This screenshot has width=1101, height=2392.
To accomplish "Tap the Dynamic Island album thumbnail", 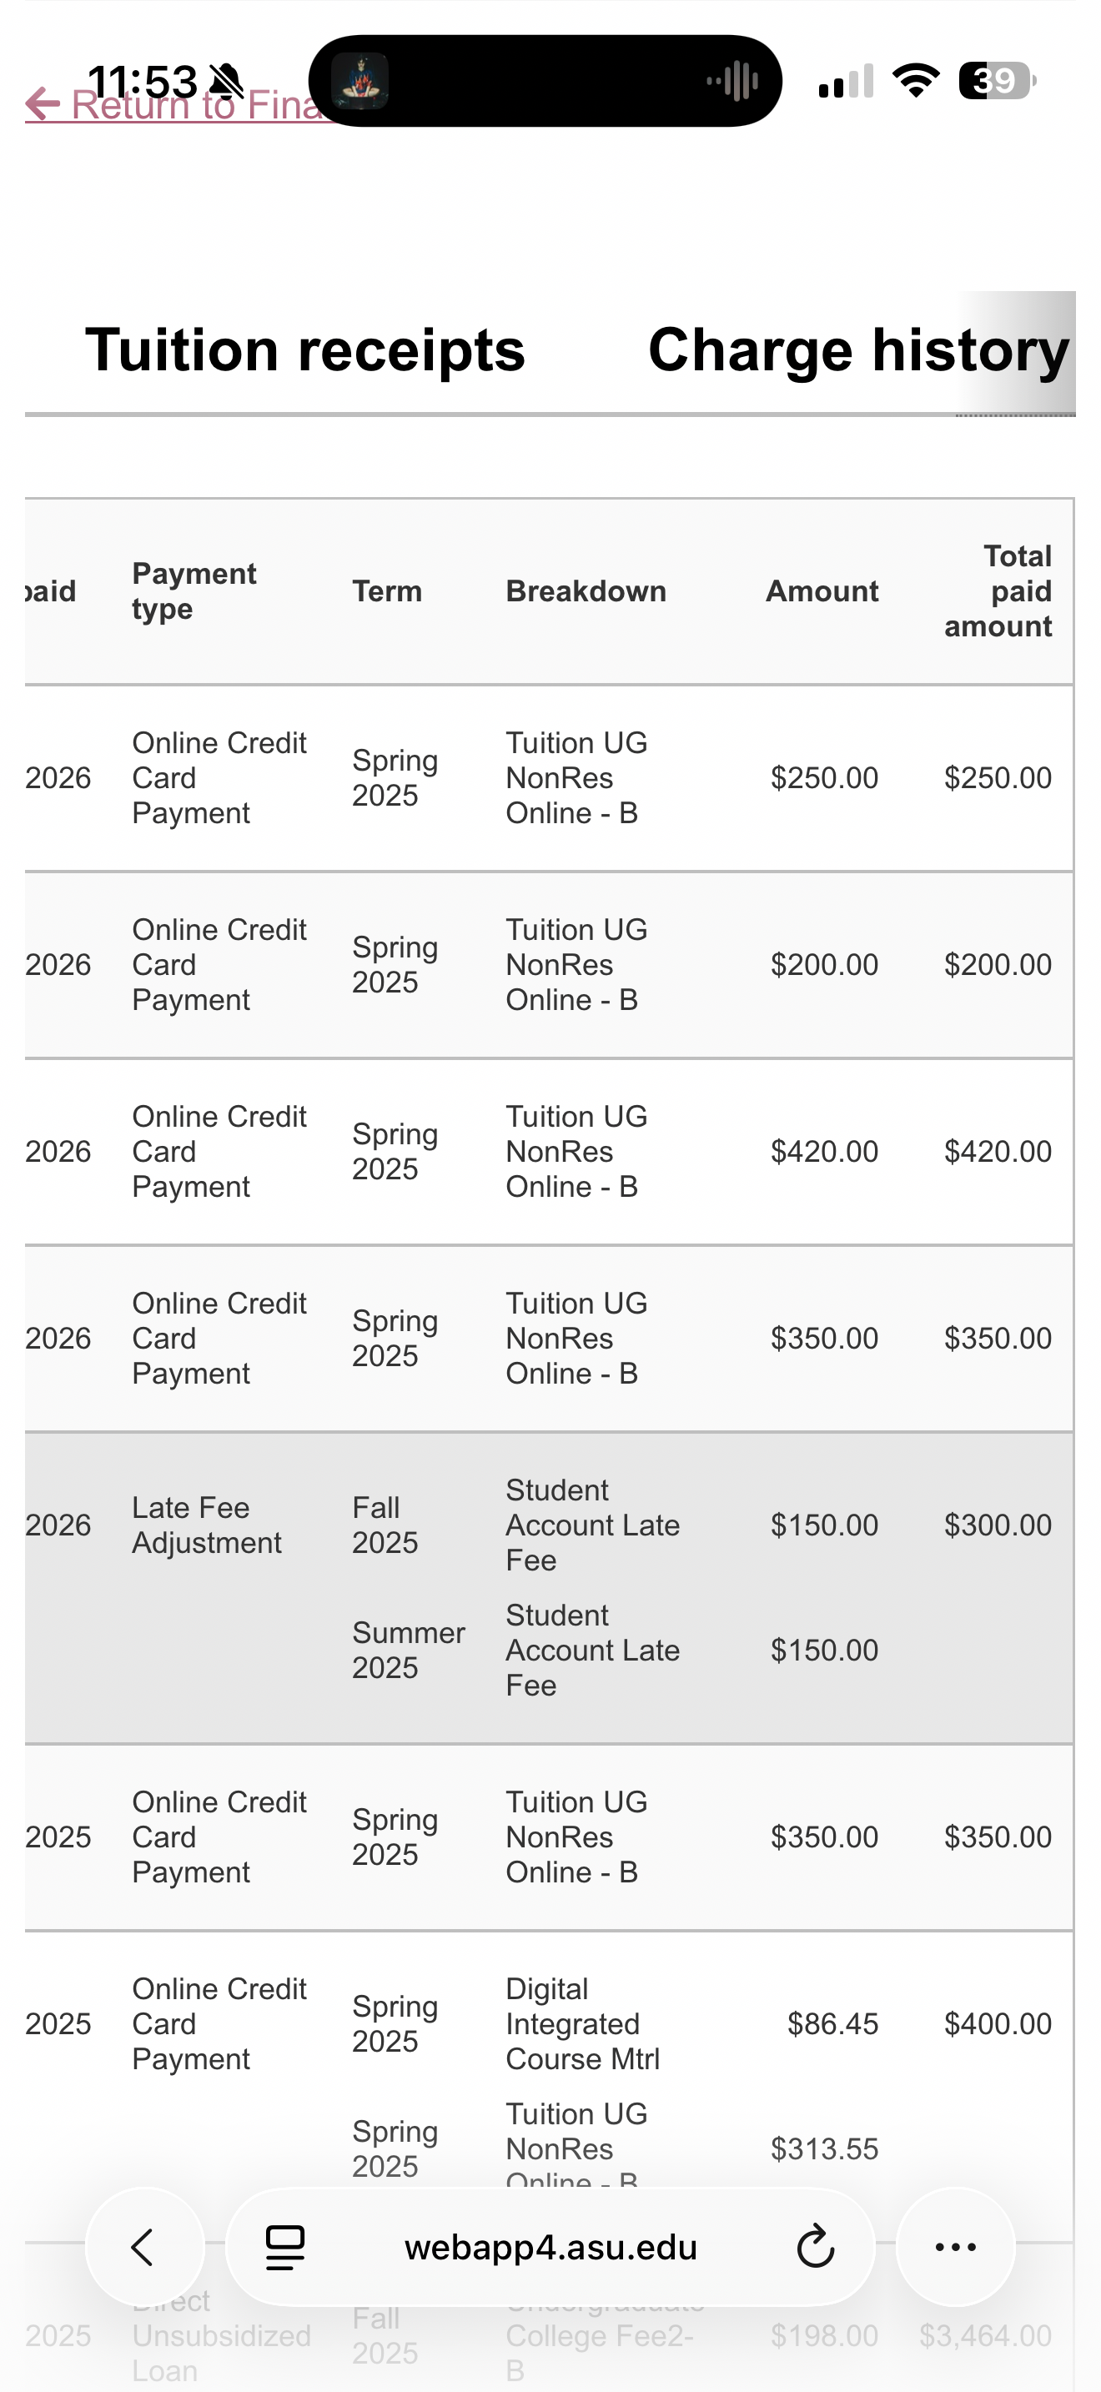I will point(359,81).
